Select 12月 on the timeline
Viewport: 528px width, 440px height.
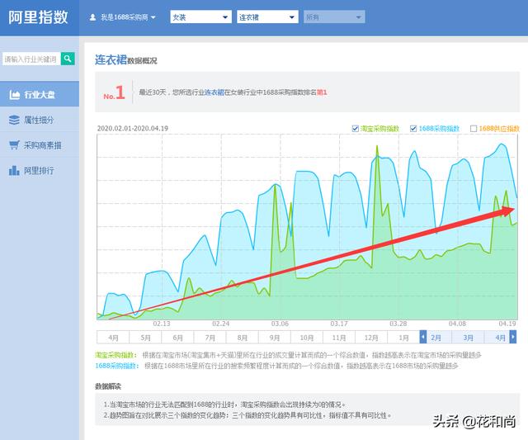point(371,338)
